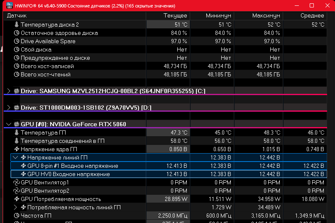Click the fan icon next to GPU Вентилятор2
Screen dimensions: 335x223
pos(17,191)
